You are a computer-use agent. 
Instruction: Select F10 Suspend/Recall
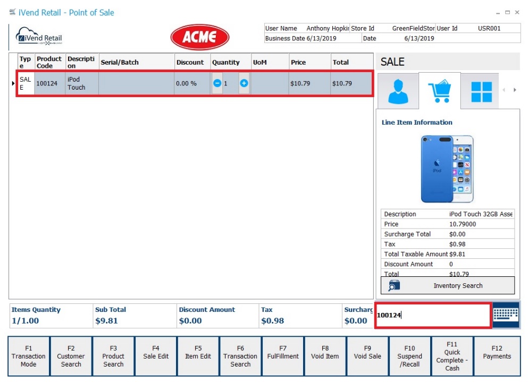point(410,356)
